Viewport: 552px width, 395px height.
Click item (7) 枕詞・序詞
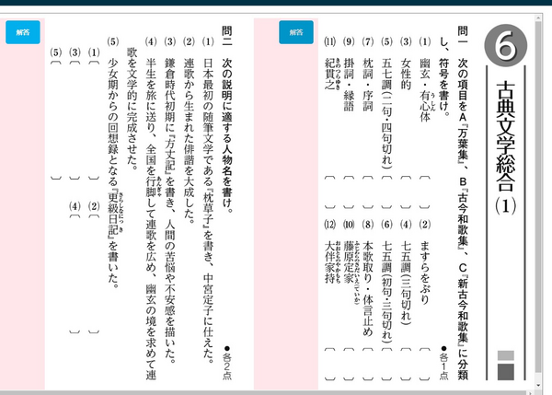click(368, 74)
